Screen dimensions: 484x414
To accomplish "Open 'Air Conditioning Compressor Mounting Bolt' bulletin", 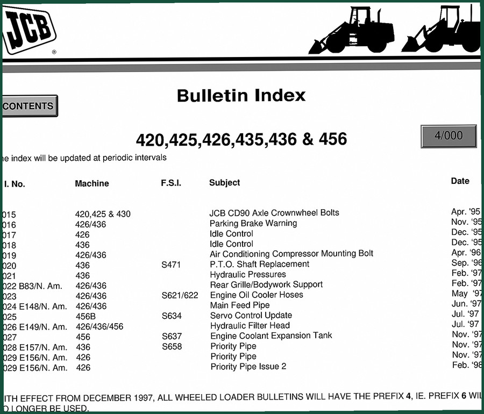I will pyautogui.click(x=291, y=254).
